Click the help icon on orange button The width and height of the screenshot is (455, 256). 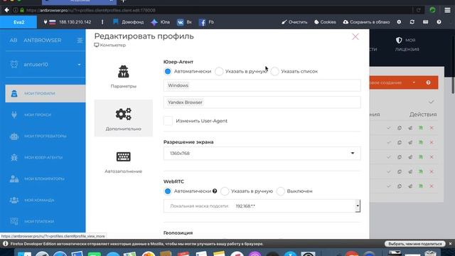pyautogui.click(x=428, y=82)
